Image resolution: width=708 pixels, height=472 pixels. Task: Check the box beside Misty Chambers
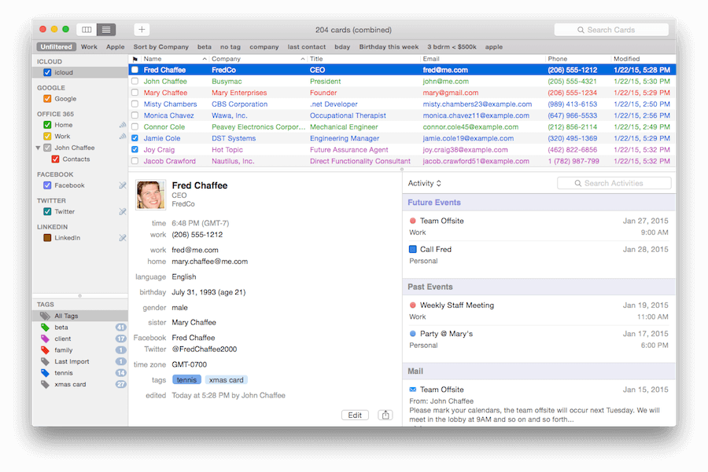point(135,104)
